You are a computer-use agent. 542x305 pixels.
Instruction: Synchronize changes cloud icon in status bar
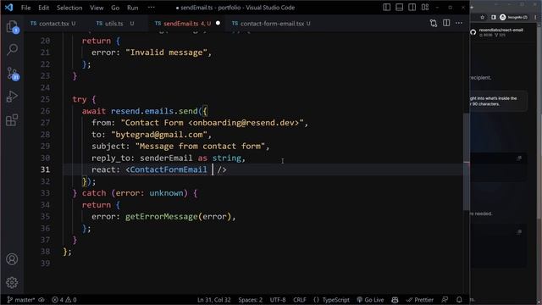(41, 300)
